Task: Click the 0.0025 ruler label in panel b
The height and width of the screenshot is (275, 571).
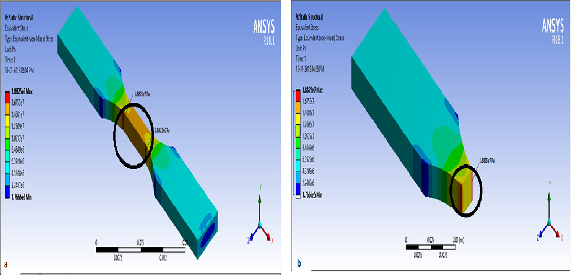Action: [418, 255]
